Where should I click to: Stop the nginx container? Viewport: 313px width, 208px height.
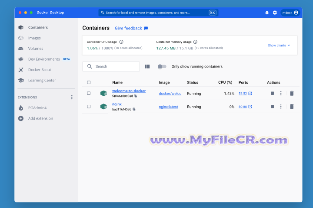(272, 107)
